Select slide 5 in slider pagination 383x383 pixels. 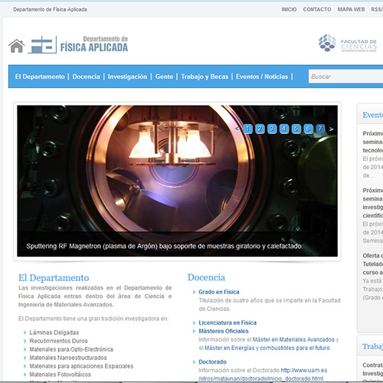(x=296, y=129)
